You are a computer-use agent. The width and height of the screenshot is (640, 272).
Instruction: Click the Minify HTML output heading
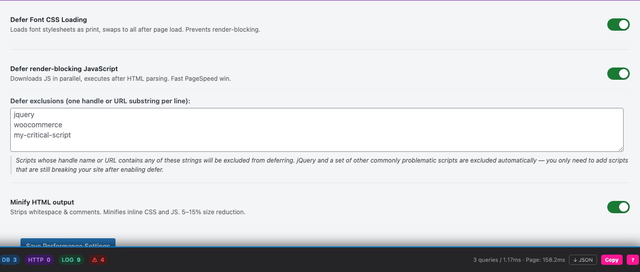pyautogui.click(x=42, y=202)
